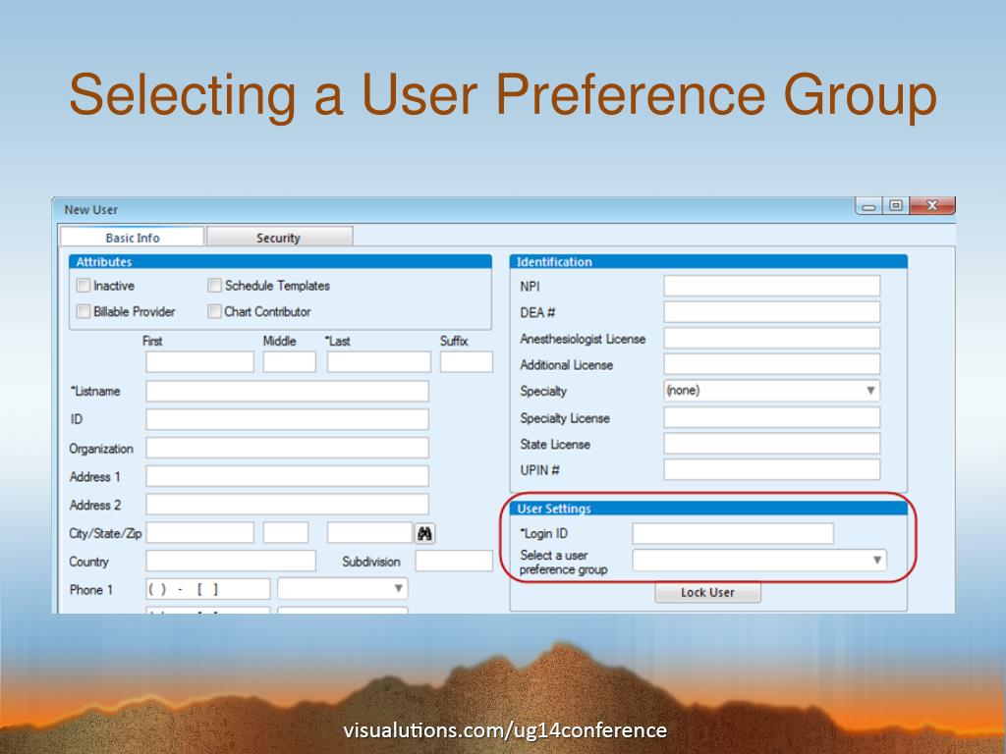This screenshot has height=754, width=1006.
Task: Click the Organization field
Action: tap(287, 448)
